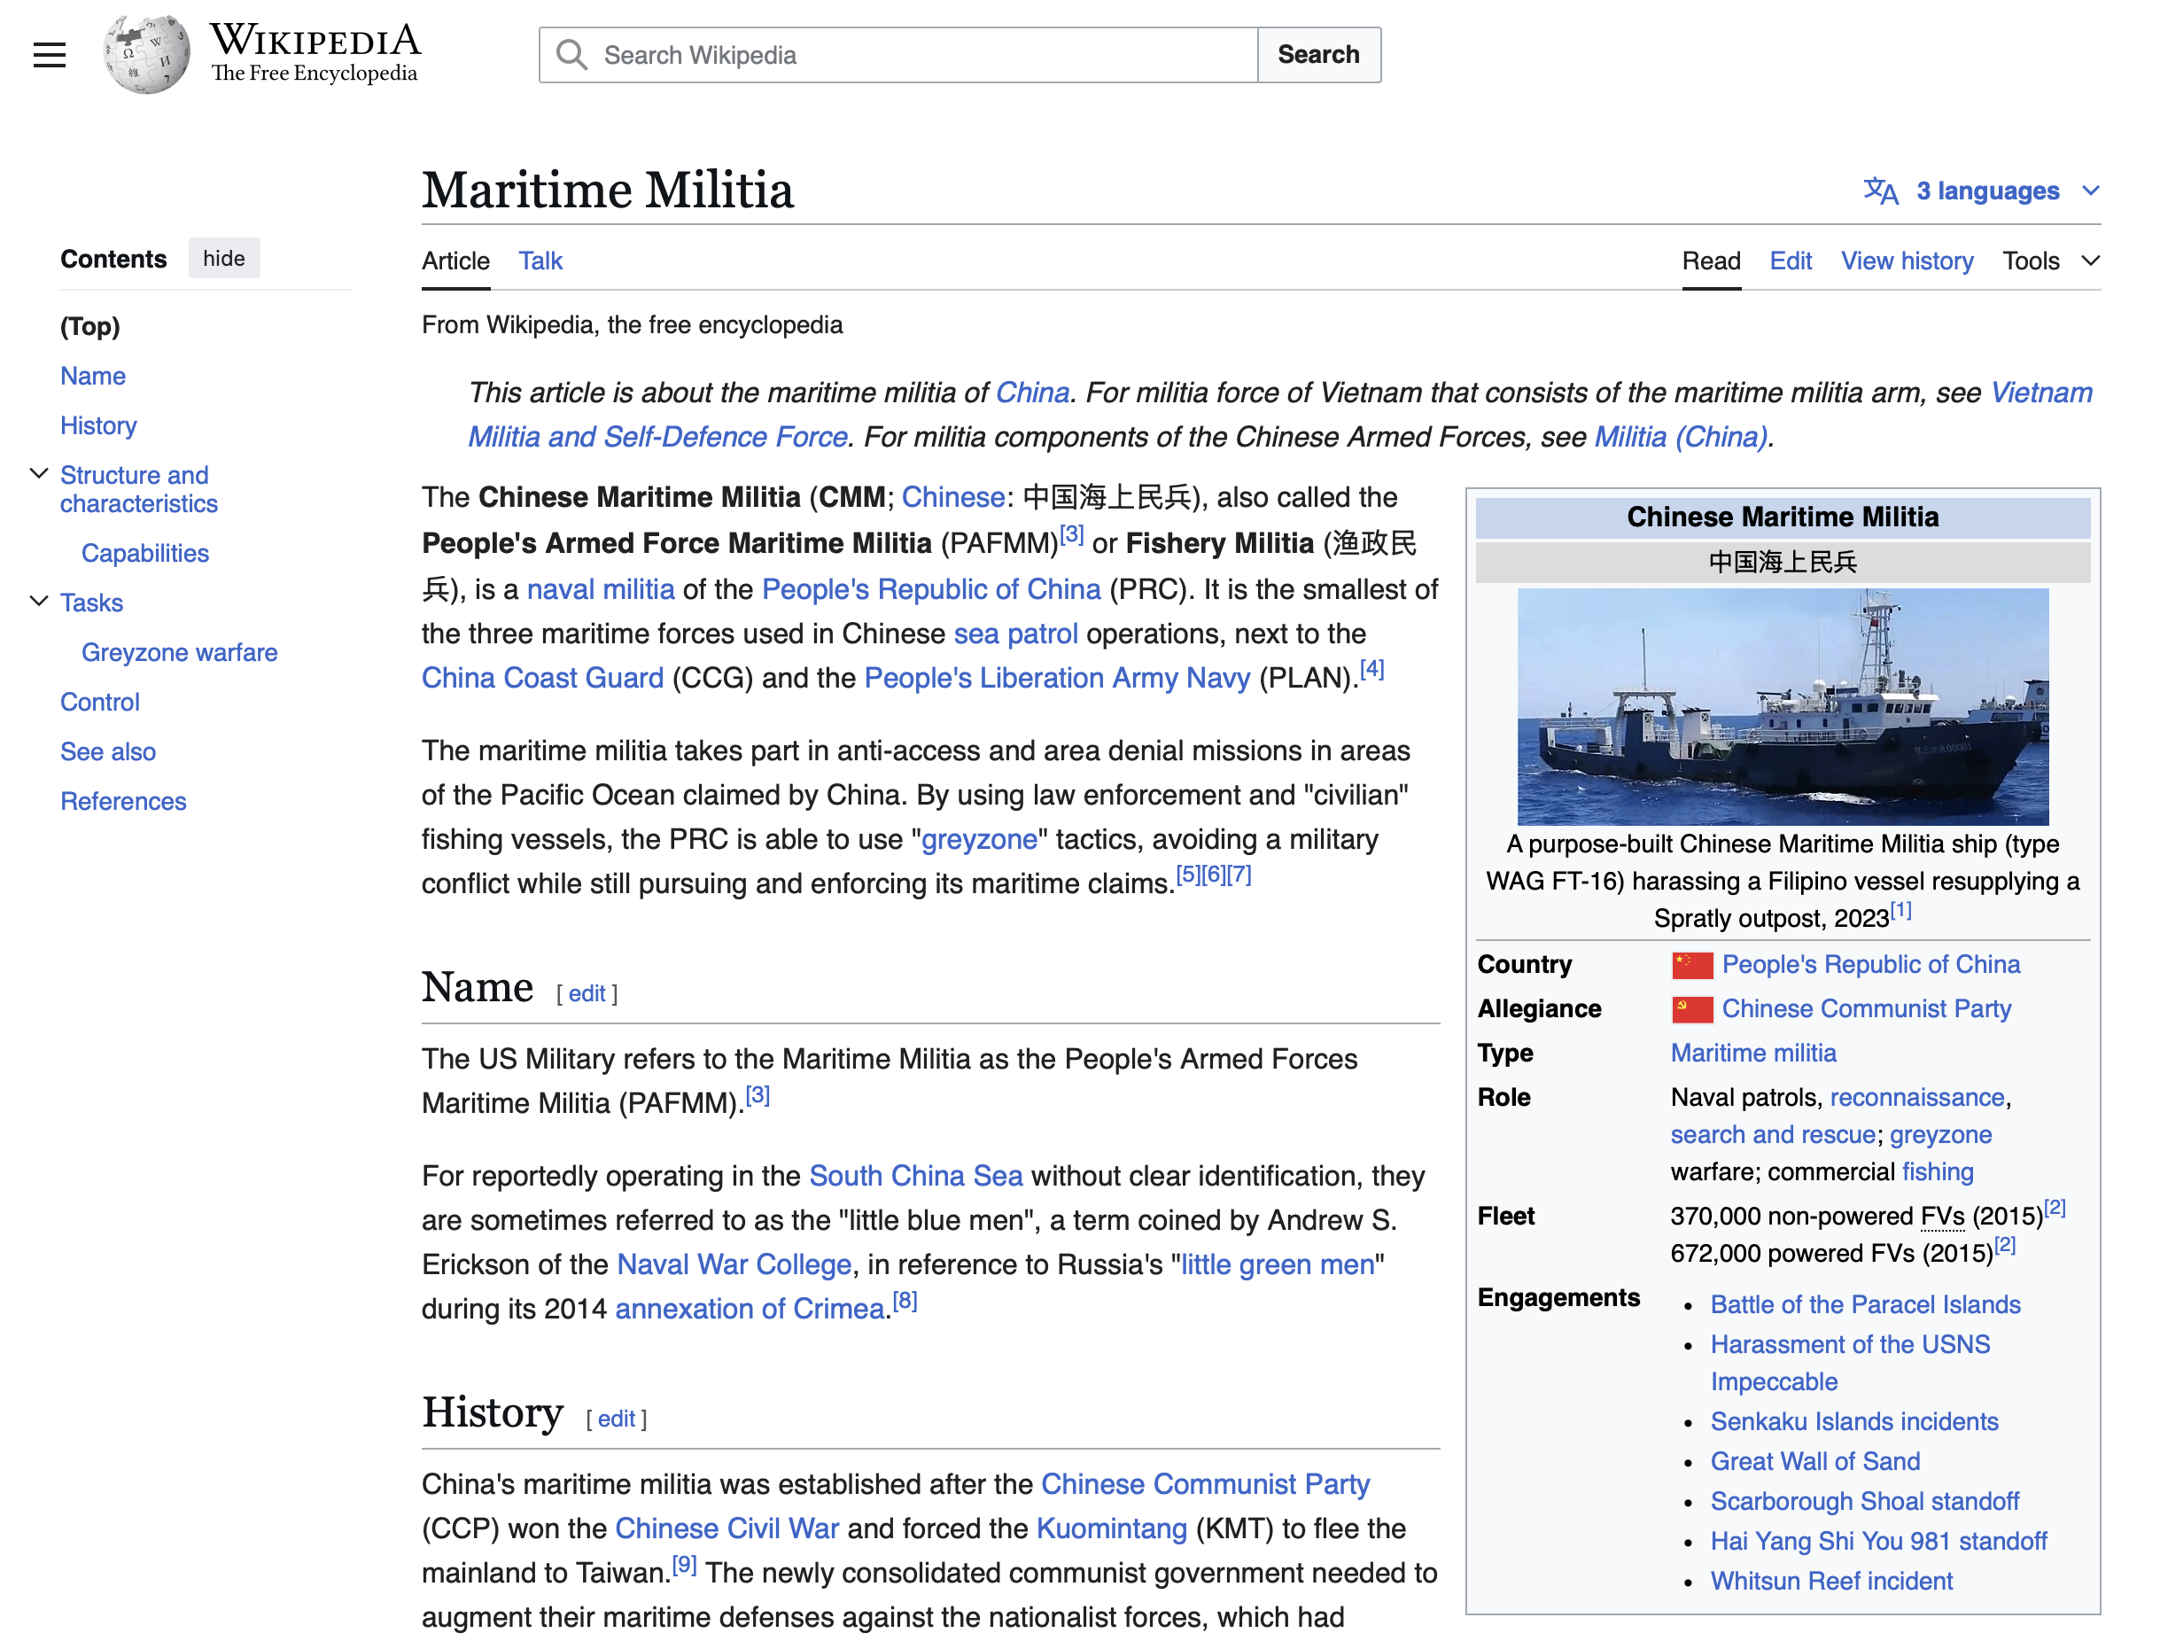
Task: Open reconnaissance link in infobox Role
Action: pos(1915,1097)
